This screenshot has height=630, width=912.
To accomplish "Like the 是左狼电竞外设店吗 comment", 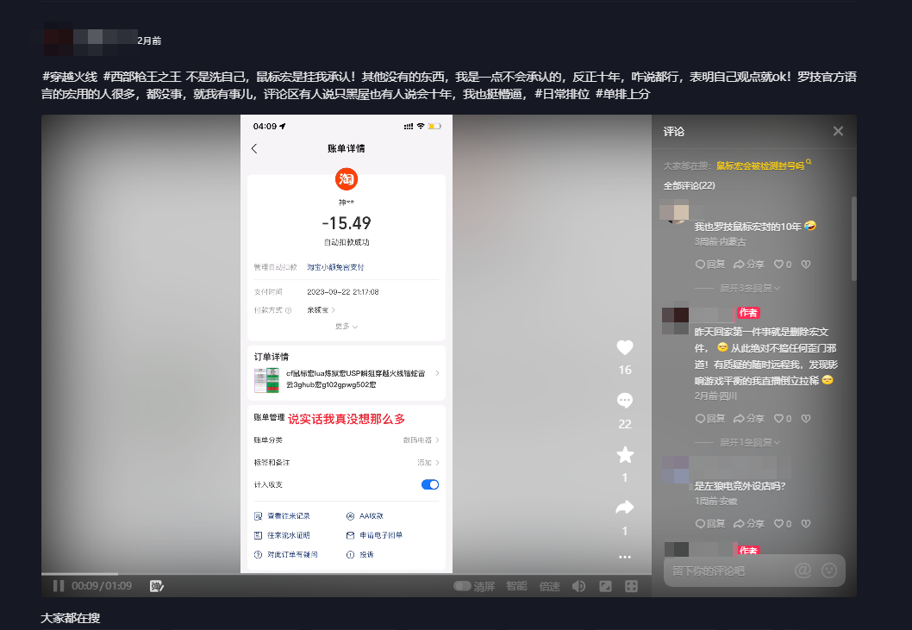I will click(783, 523).
